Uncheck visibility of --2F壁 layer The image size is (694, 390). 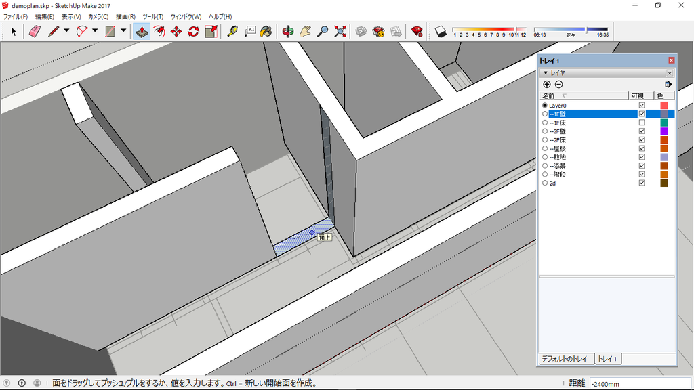pos(642,131)
